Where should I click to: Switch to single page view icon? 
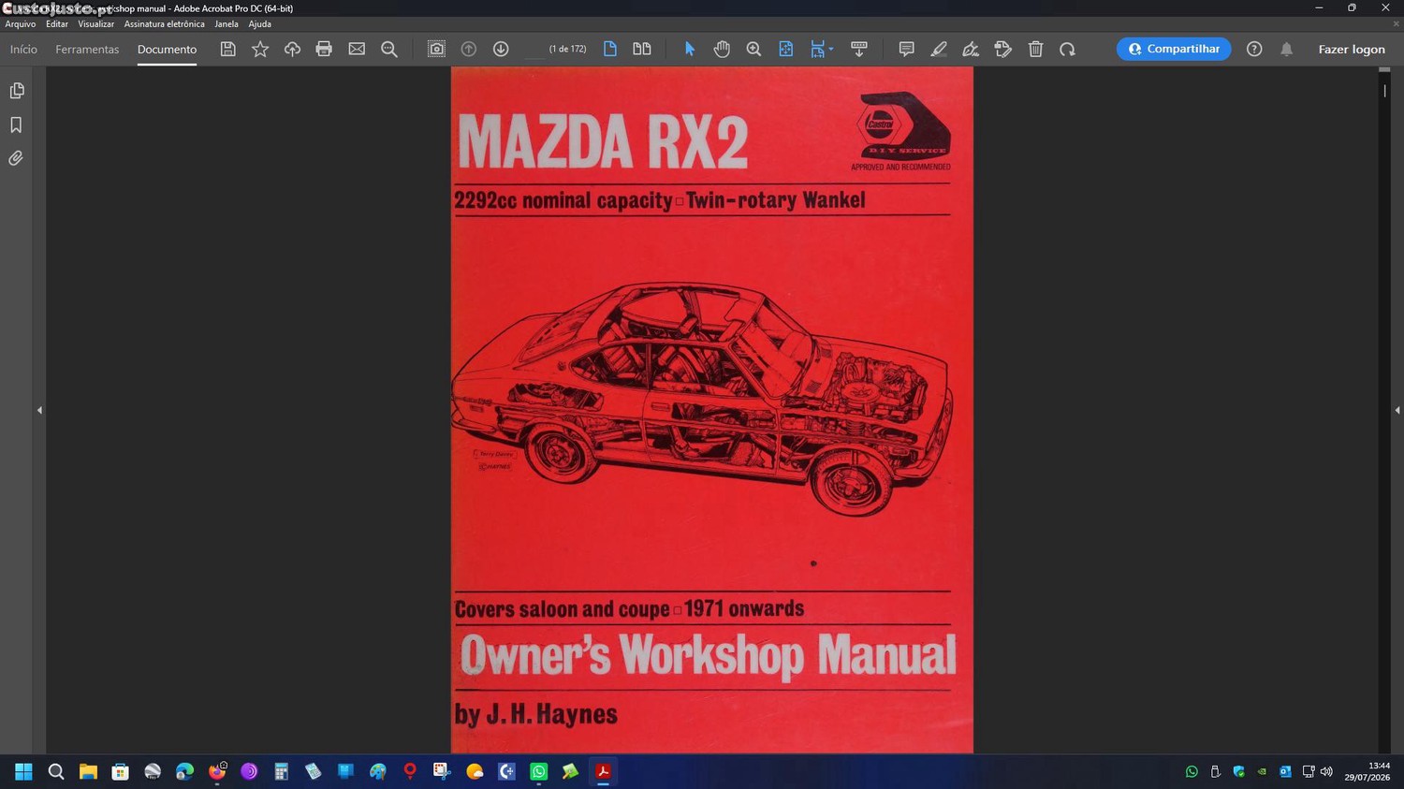(x=610, y=49)
